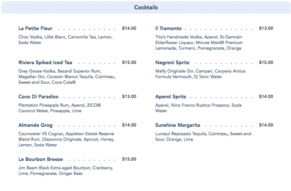
Task: Open the Il Tramonto cocktail entry
Action: (x=168, y=29)
